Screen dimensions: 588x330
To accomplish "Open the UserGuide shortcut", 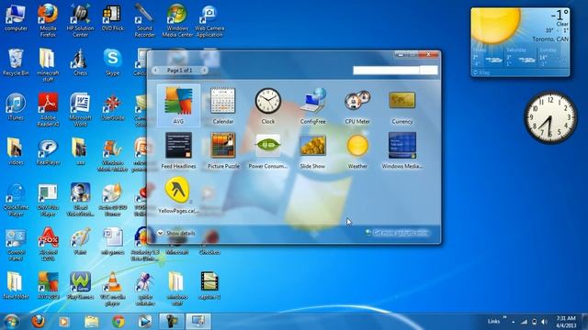I will coord(112,107).
